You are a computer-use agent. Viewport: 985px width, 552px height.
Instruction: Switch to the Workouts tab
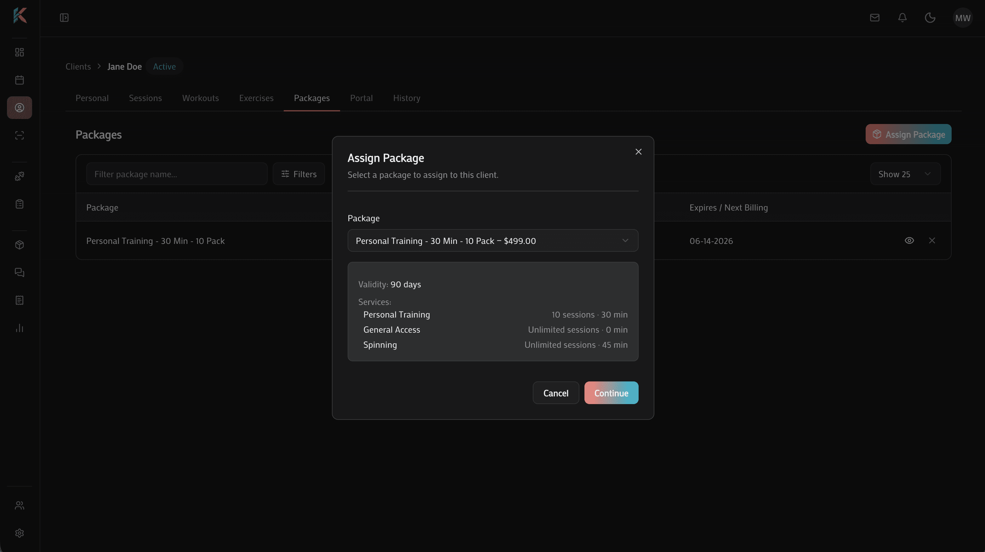pos(200,98)
